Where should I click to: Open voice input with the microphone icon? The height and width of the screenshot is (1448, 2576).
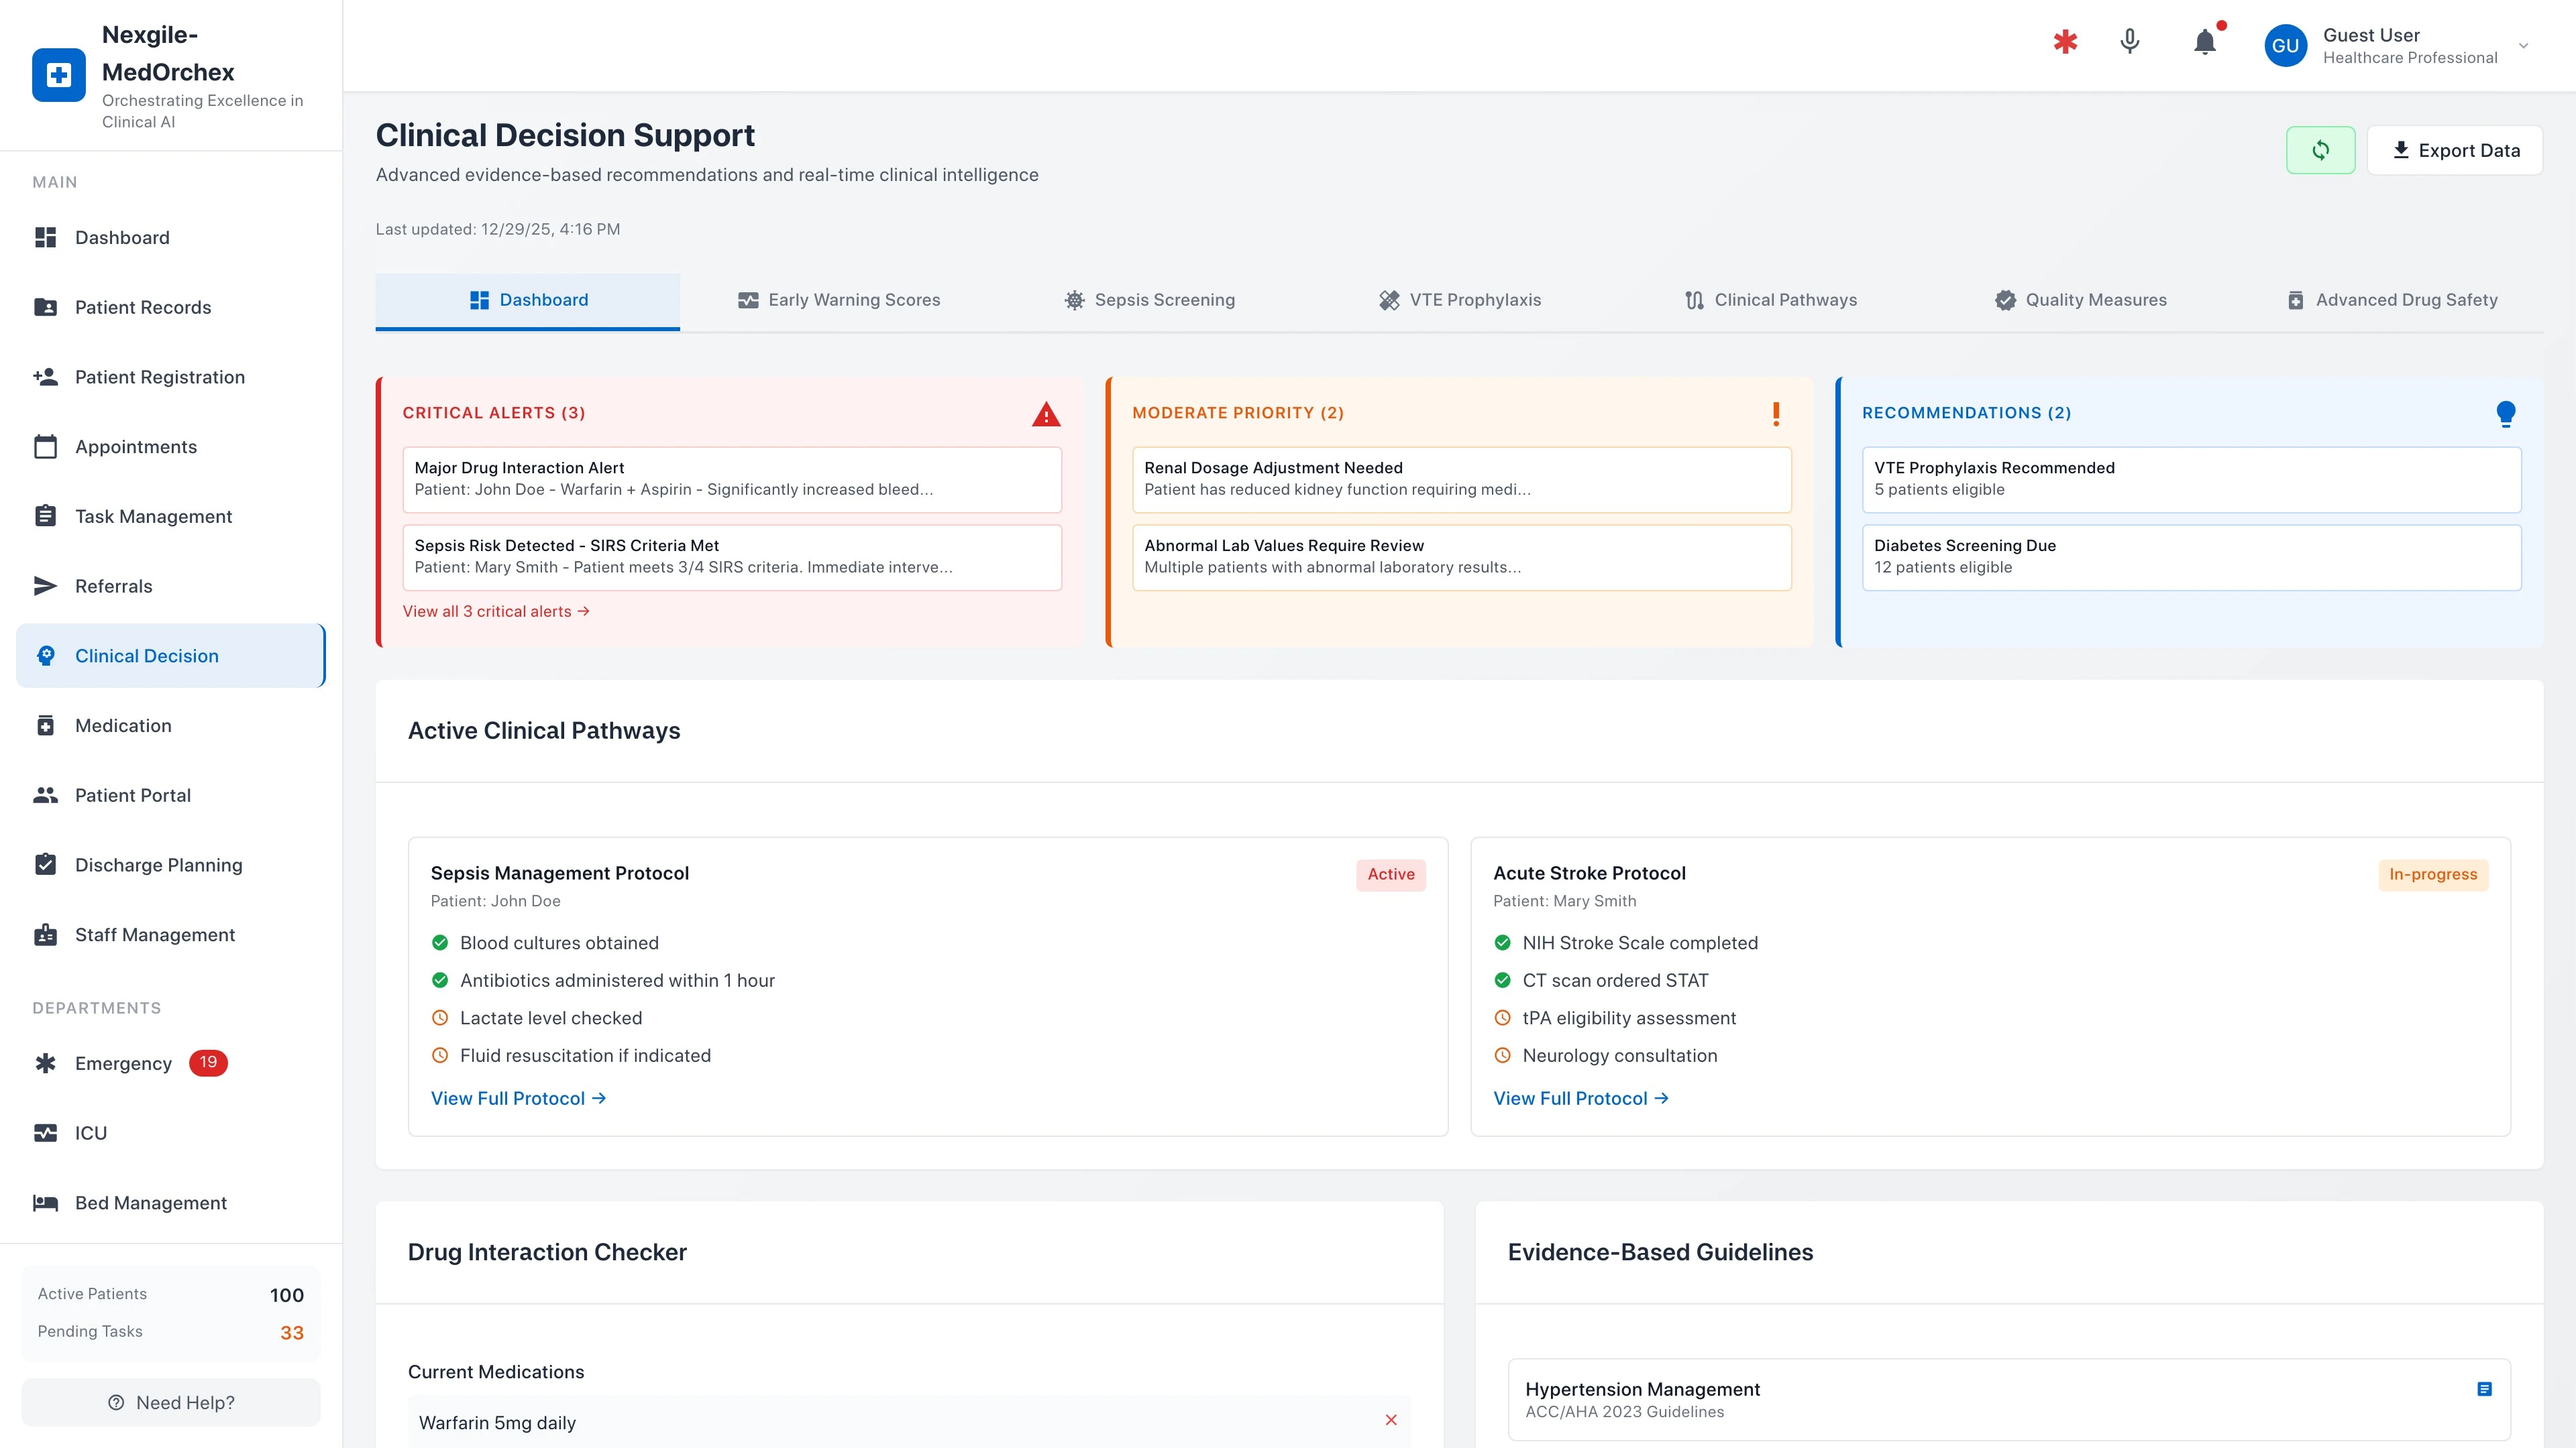coord(2129,43)
